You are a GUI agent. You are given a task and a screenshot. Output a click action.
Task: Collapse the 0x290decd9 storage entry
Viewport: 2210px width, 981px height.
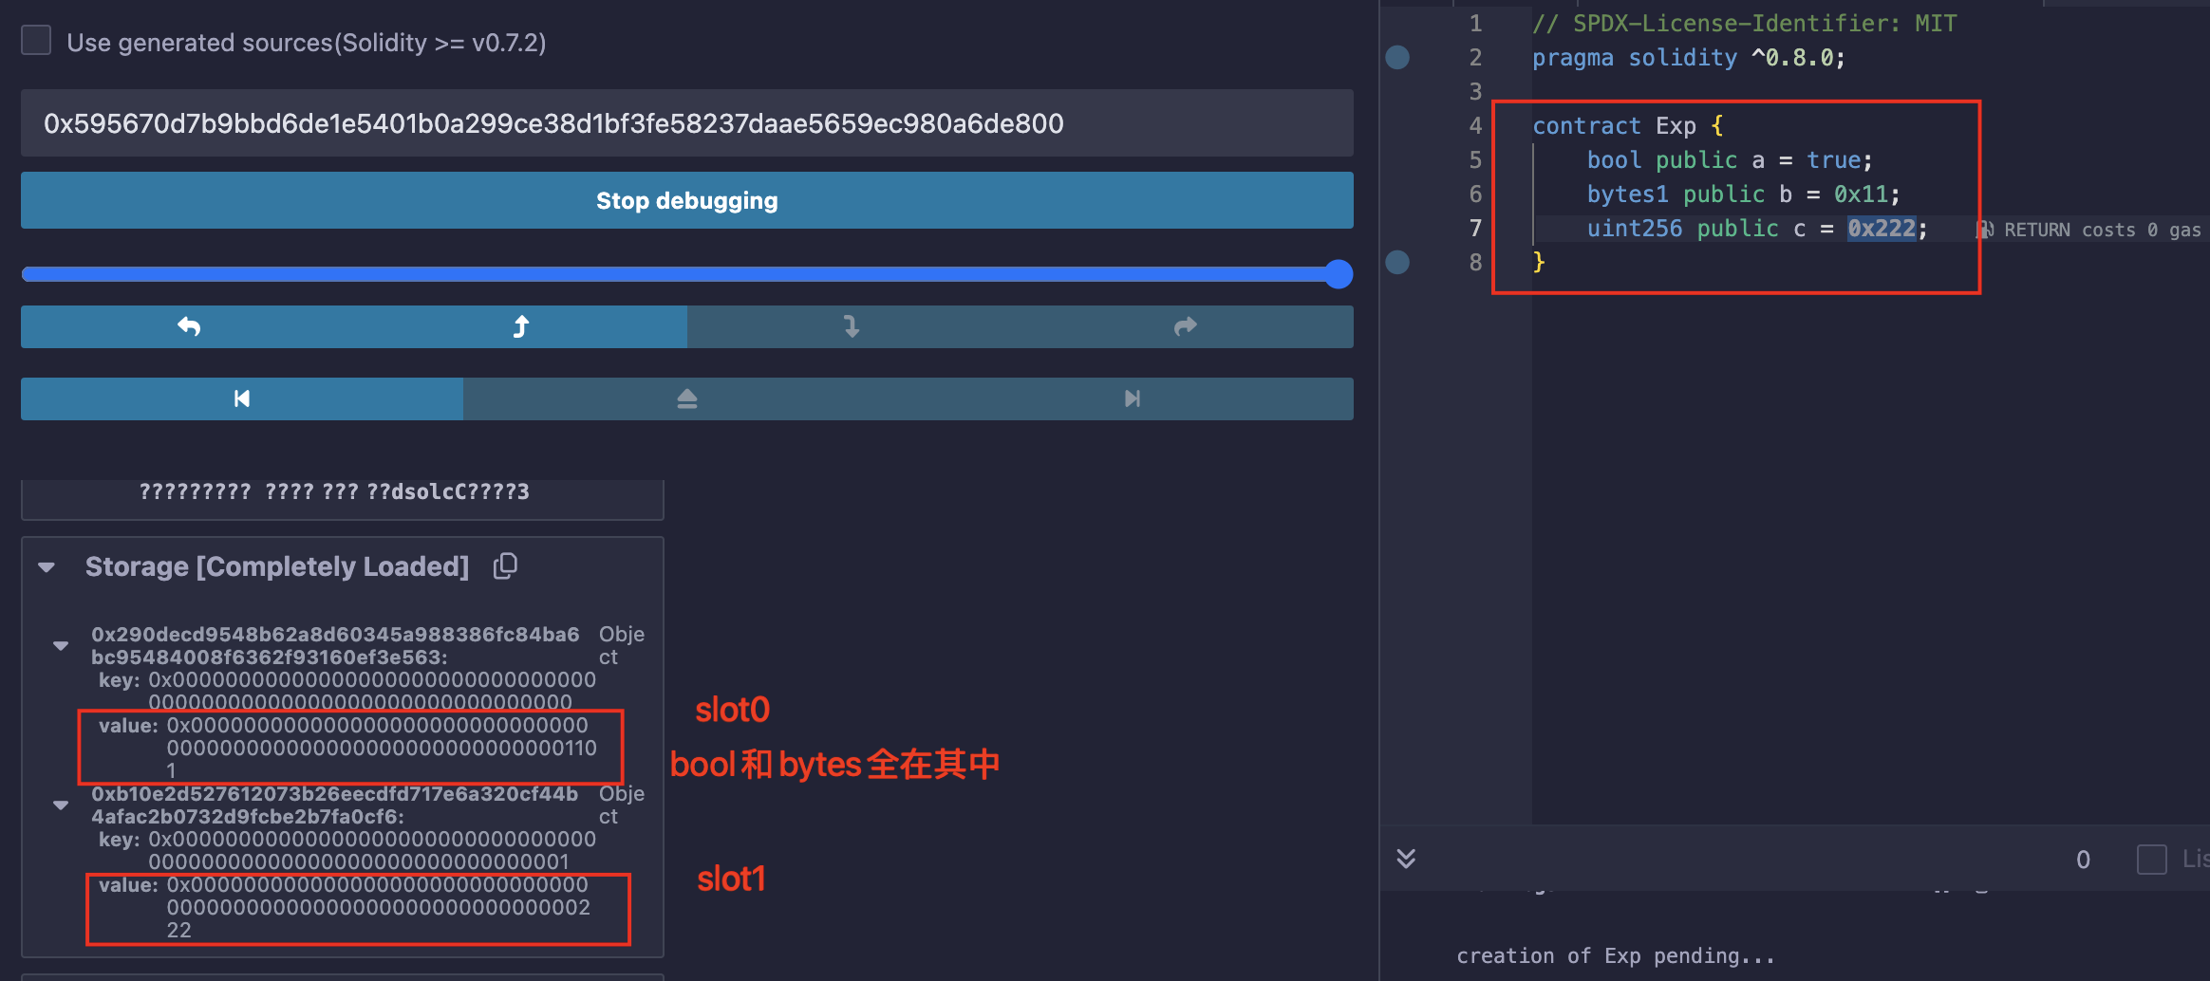pyautogui.click(x=61, y=645)
